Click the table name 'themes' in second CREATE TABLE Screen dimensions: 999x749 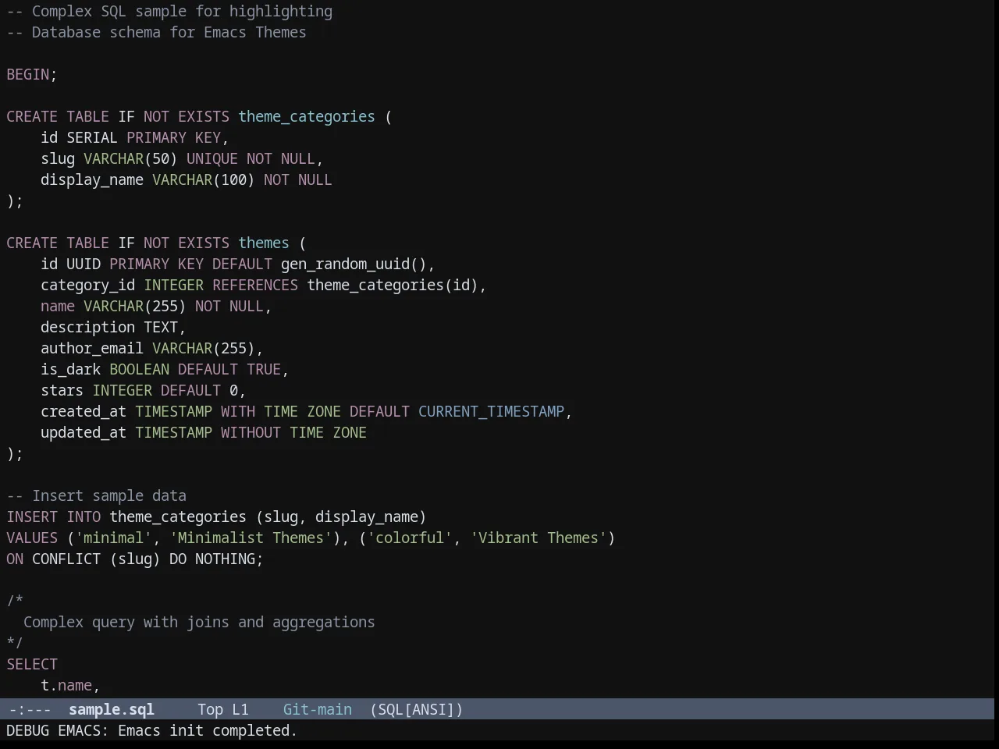pos(264,243)
